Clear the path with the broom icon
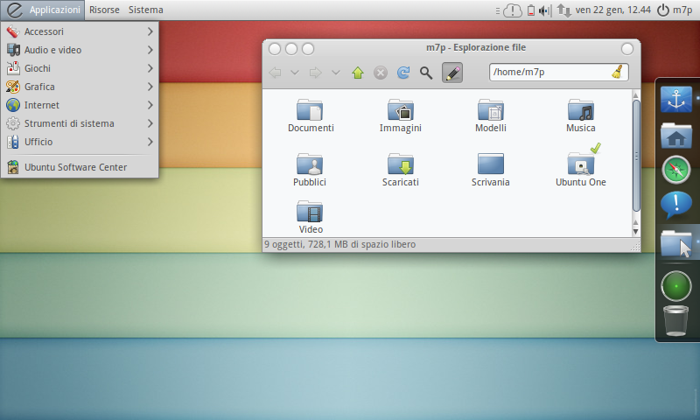This screenshot has height=420, width=700. (618, 73)
